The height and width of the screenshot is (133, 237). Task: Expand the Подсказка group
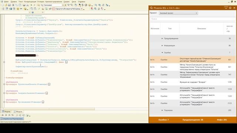click(162, 110)
